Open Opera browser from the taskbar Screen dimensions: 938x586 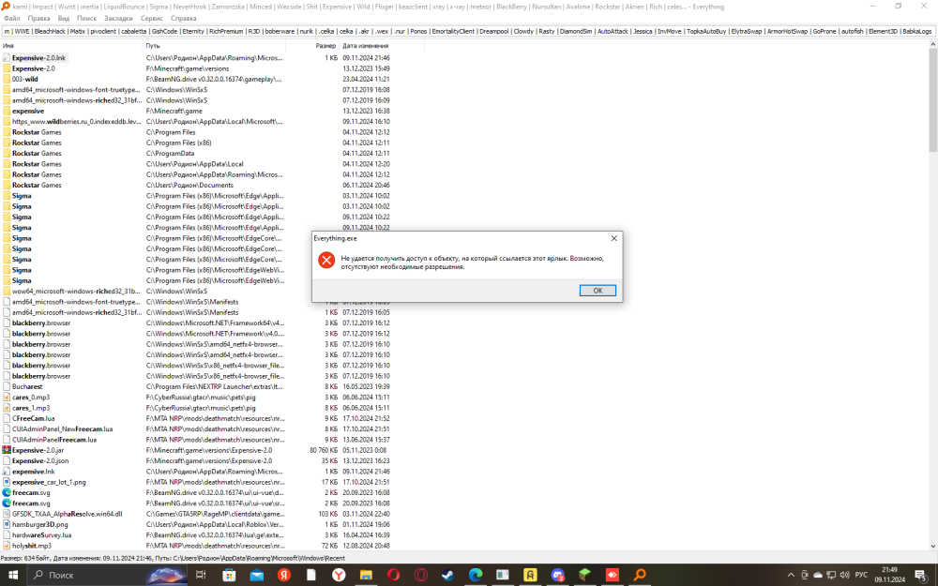(x=393, y=575)
